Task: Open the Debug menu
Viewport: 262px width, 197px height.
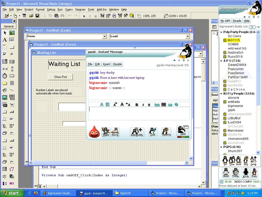Action: tap(51, 9)
